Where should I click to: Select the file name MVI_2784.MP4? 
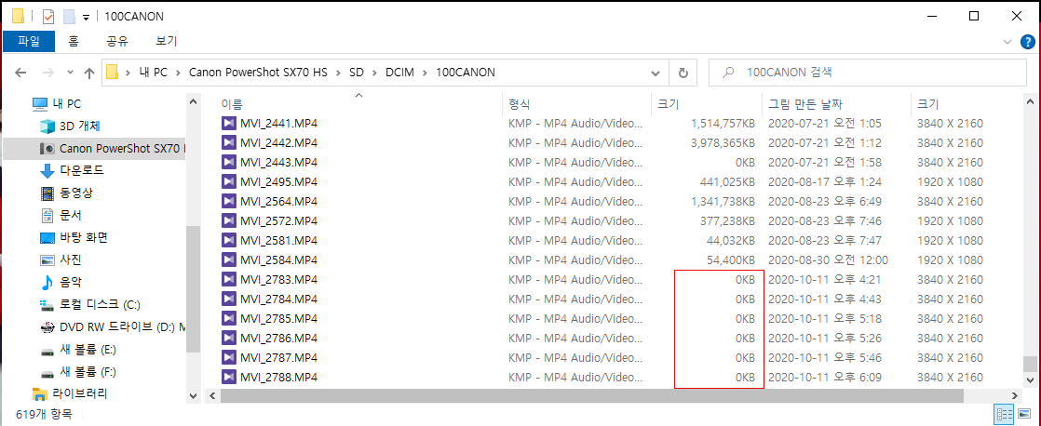(278, 300)
